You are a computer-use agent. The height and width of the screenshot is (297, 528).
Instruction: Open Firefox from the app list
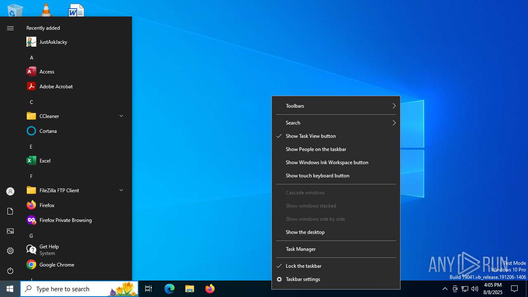(x=75, y=205)
